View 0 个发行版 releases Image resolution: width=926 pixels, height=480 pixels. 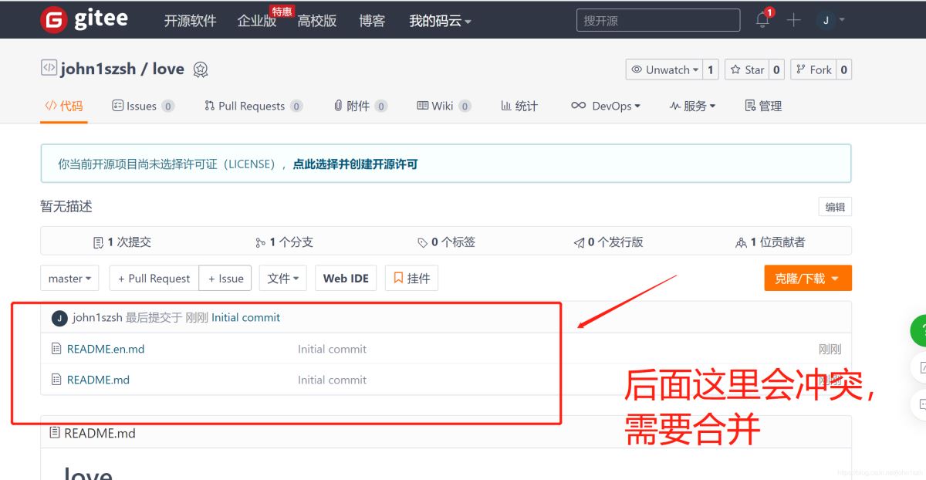click(608, 242)
